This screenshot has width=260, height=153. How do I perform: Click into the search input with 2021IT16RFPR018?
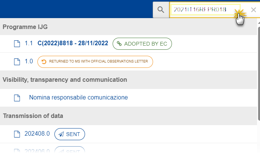[x=205, y=9]
